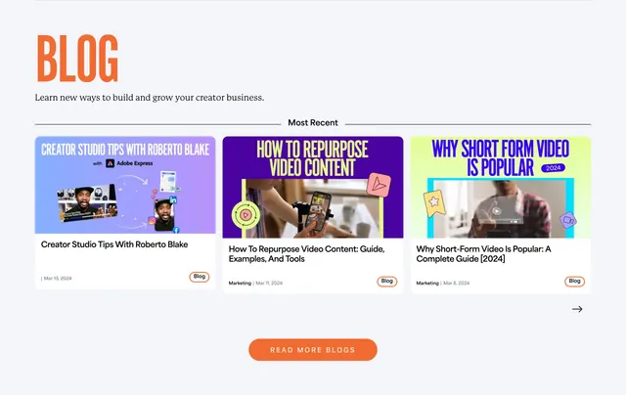Click the right arrow to see next posts
This screenshot has width=626, height=395.
coord(577,309)
